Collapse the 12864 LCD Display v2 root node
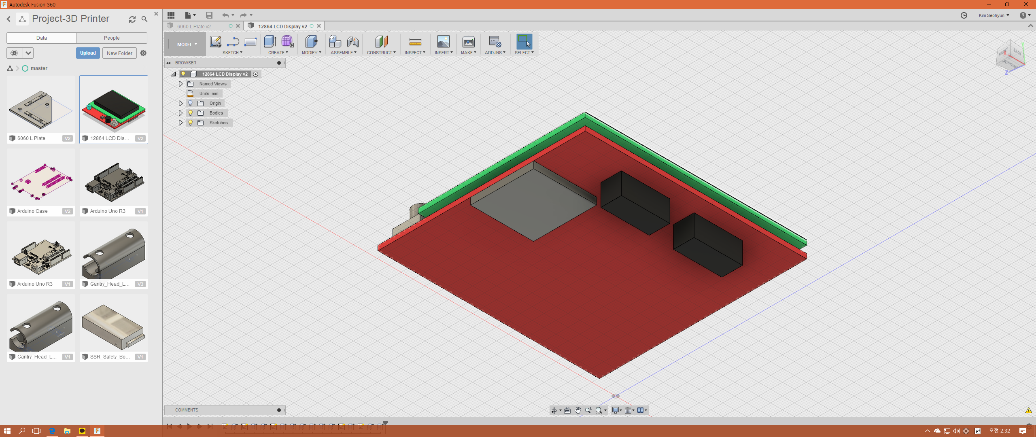1036x437 pixels. [x=174, y=74]
